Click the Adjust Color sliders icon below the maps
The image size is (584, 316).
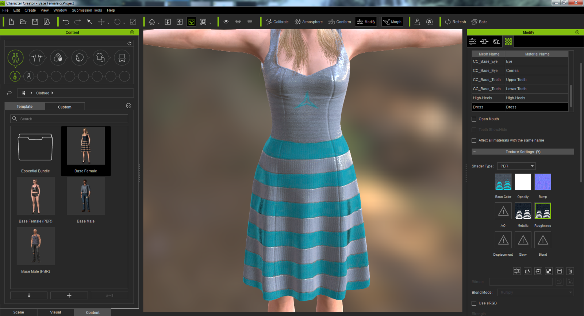tap(517, 271)
